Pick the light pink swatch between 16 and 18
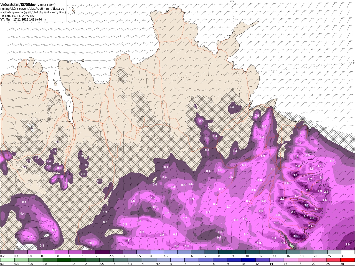355x266 pixels. 291,260
